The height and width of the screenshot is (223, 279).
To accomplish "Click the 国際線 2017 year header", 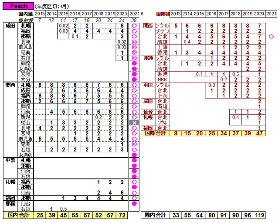I will click(224, 14).
